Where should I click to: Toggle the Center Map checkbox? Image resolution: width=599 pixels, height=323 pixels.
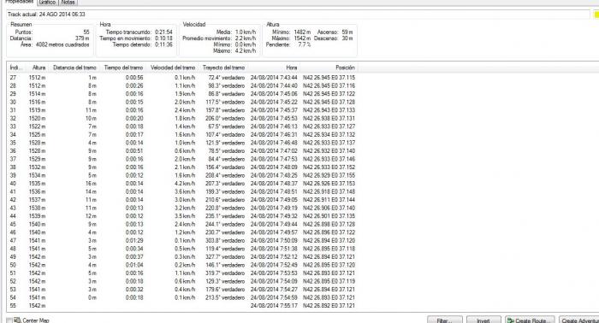tap(9, 320)
